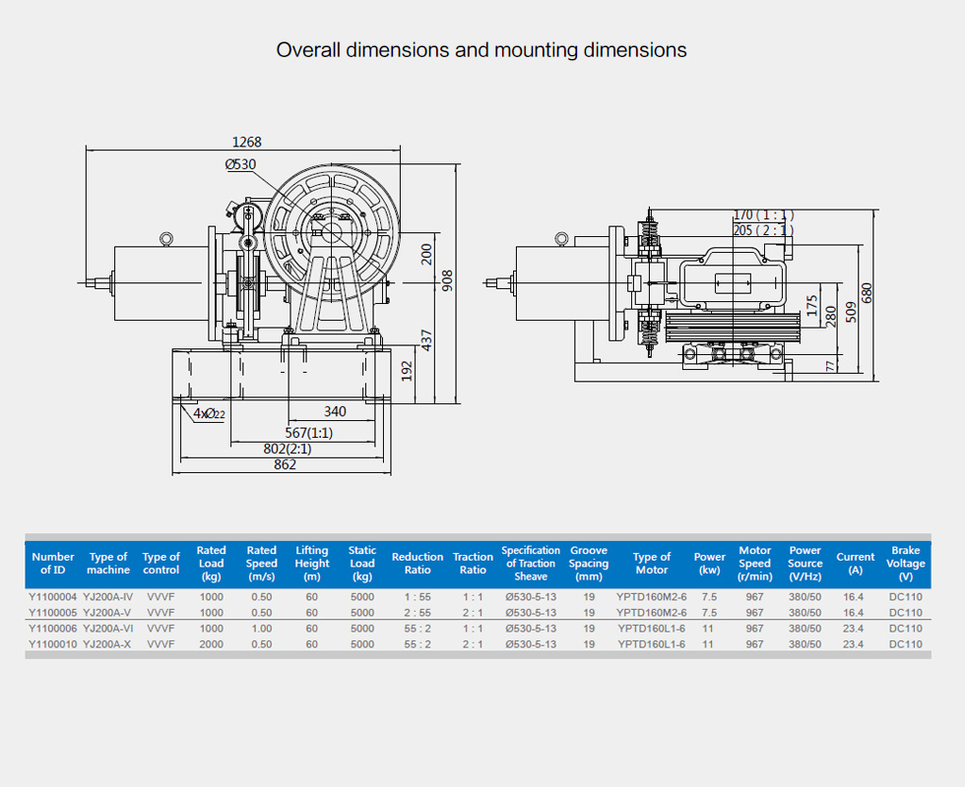Click the 'Number of ID' column header
Viewport: 965px width, 787px height.
click(x=53, y=563)
